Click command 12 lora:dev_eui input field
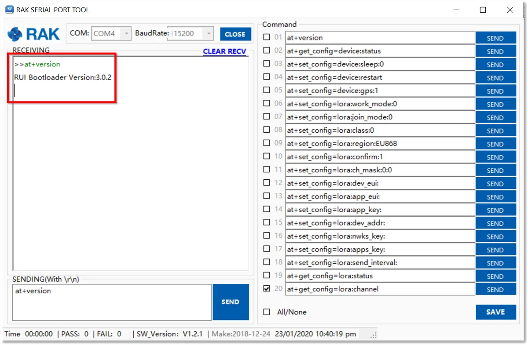 click(x=380, y=183)
